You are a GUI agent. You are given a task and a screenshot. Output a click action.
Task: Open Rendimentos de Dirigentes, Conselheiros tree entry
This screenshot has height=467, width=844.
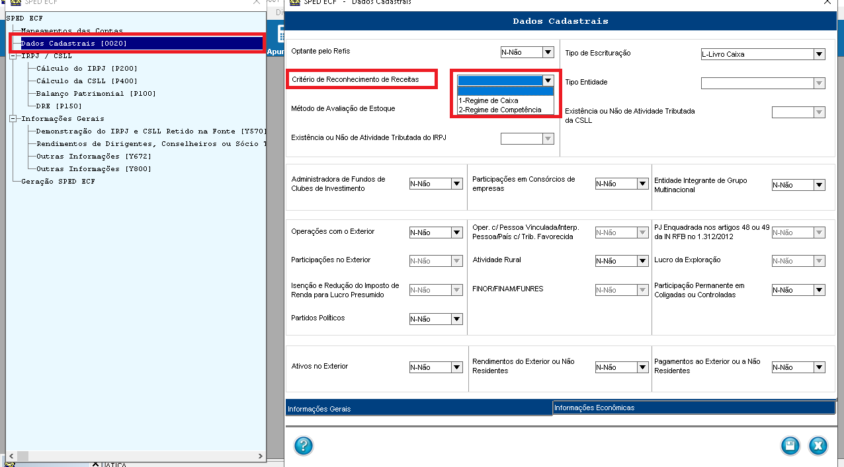(151, 144)
